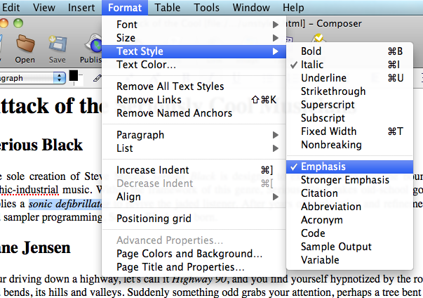Open the Insert menu
The height and width of the screenshot is (298, 423).
tap(82, 8)
